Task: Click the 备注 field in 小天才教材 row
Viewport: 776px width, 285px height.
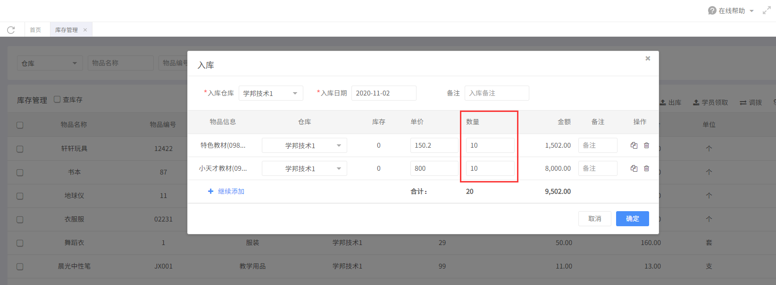Action: (598, 168)
